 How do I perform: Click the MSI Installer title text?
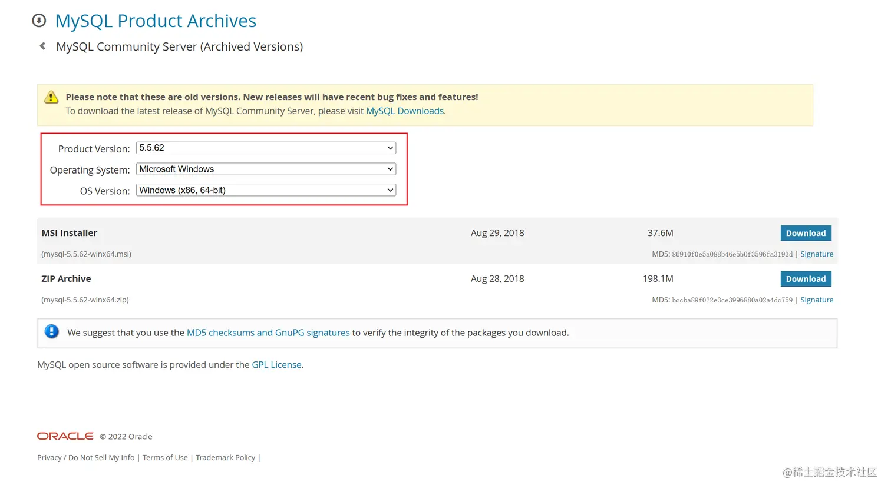pyautogui.click(x=69, y=233)
